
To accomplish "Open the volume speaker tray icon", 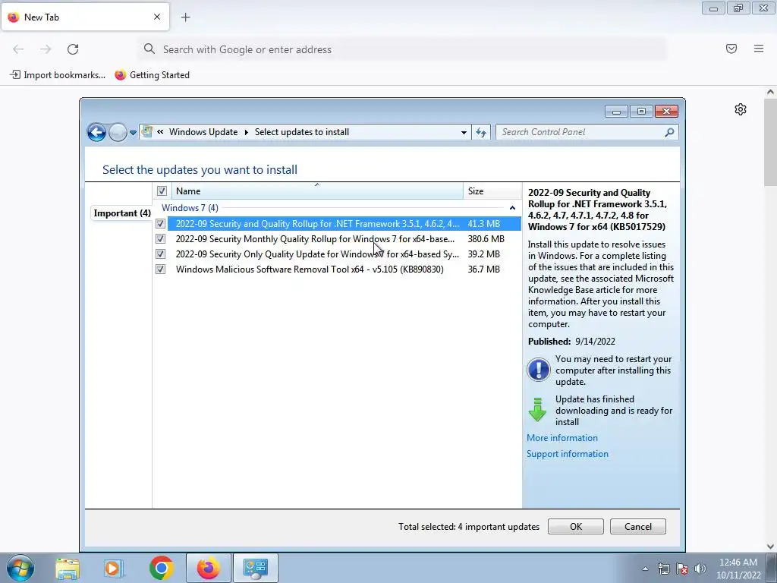I will 700,569.
